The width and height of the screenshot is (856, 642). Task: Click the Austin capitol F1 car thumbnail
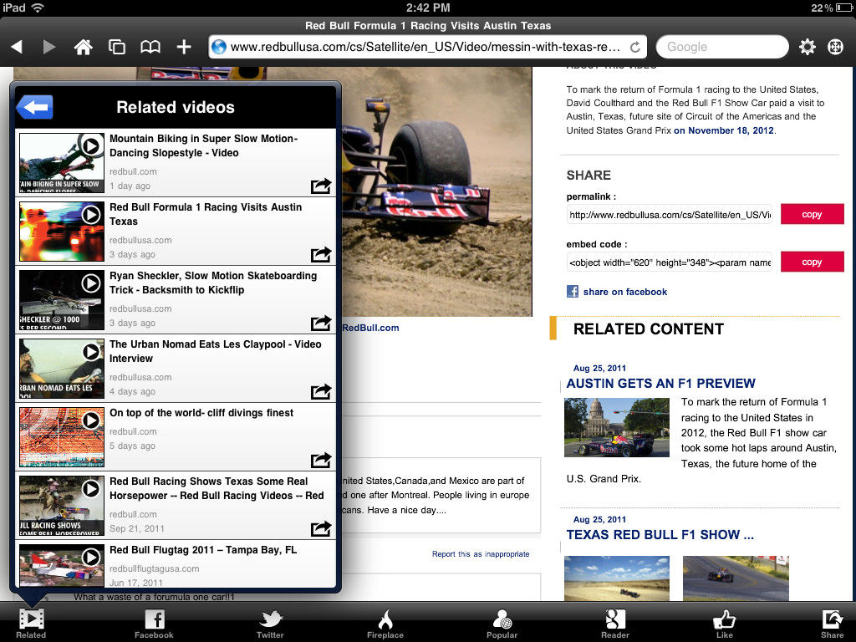click(x=616, y=427)
